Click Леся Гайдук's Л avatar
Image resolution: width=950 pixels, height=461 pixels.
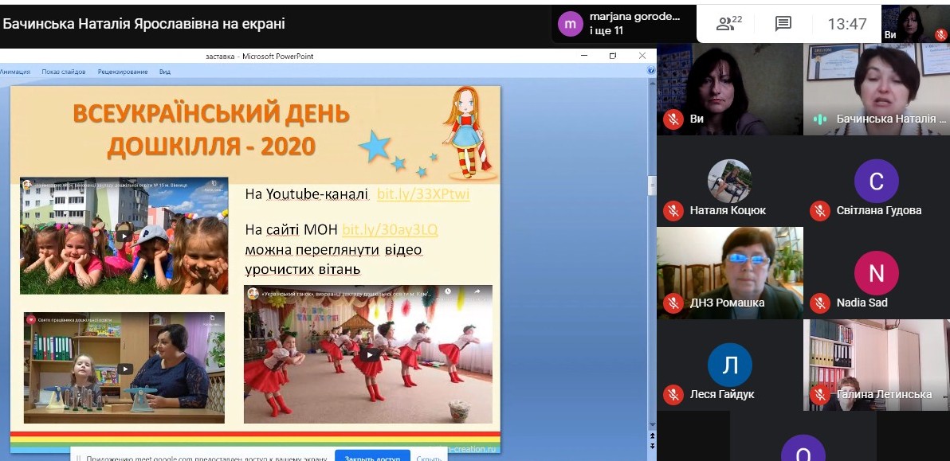point(728,365)
